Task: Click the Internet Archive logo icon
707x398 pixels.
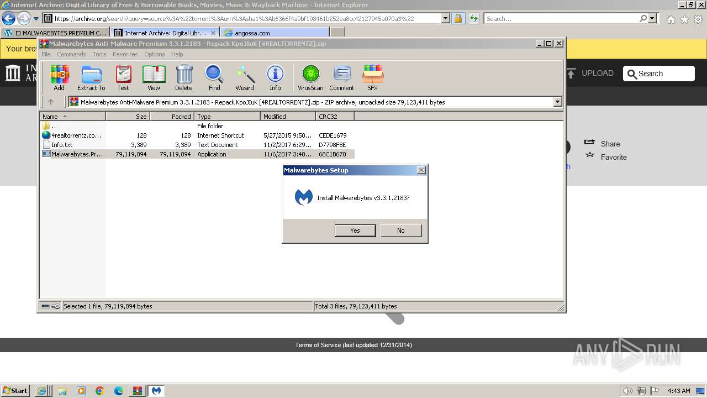Action: pyautogui.click(x=13, y=73)
